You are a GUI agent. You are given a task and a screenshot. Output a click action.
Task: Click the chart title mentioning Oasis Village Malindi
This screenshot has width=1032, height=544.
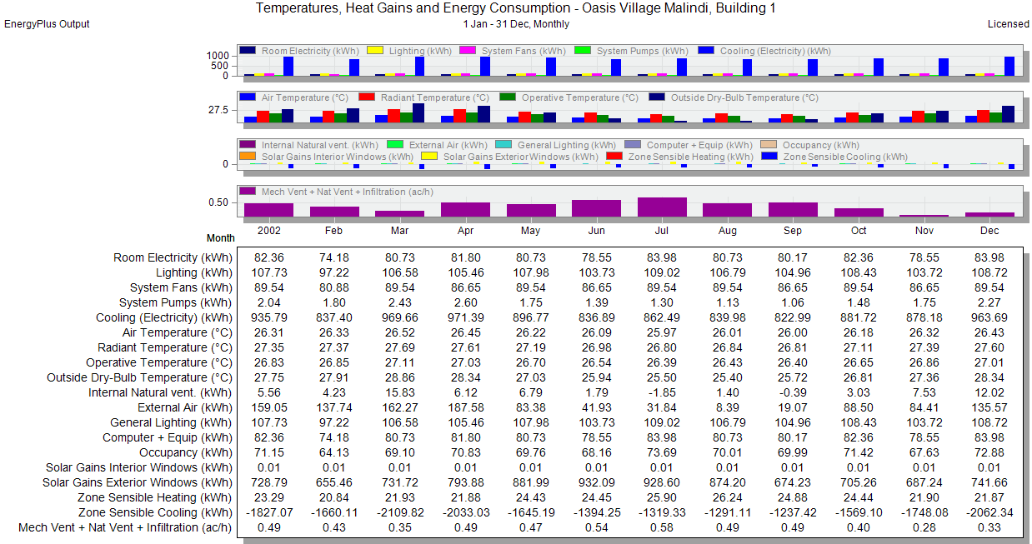coord(516,8)
